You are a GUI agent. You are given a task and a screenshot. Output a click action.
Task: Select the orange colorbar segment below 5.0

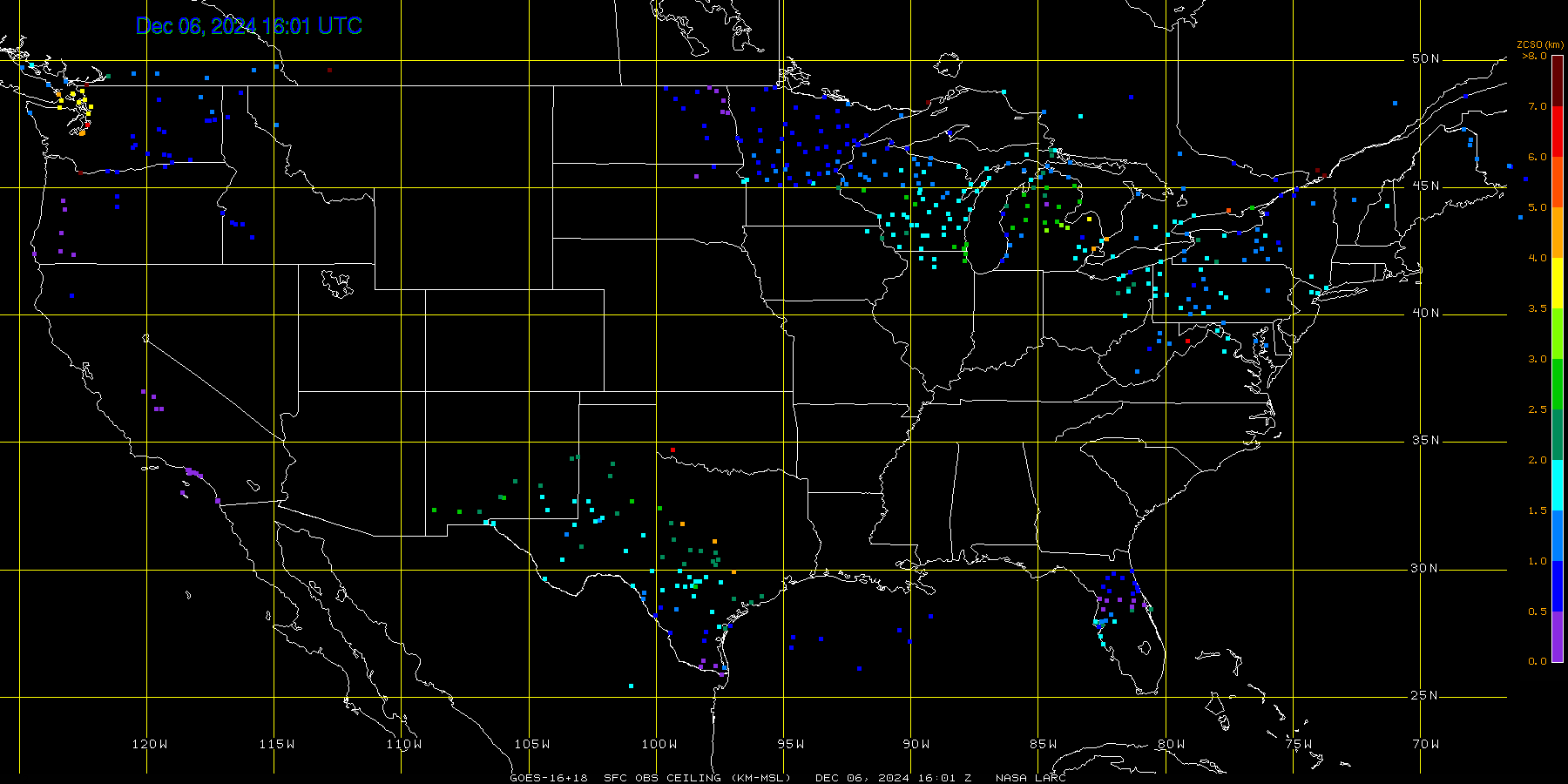pos(1558,232)
